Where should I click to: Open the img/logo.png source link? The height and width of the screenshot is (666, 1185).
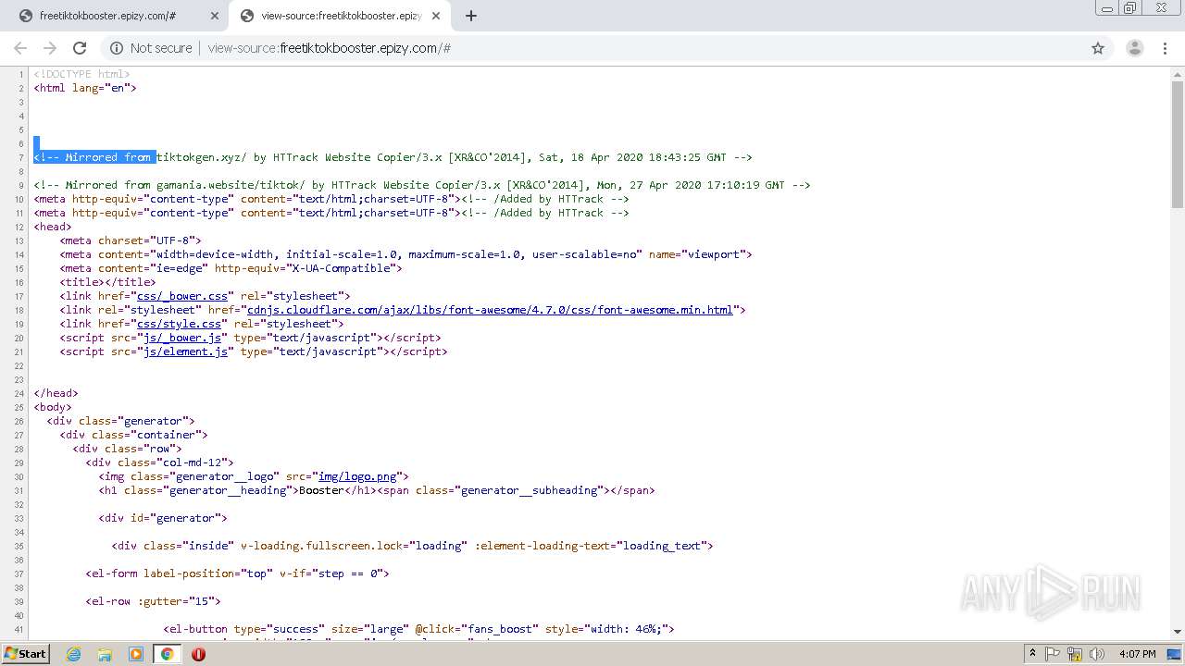pos(357,476)
